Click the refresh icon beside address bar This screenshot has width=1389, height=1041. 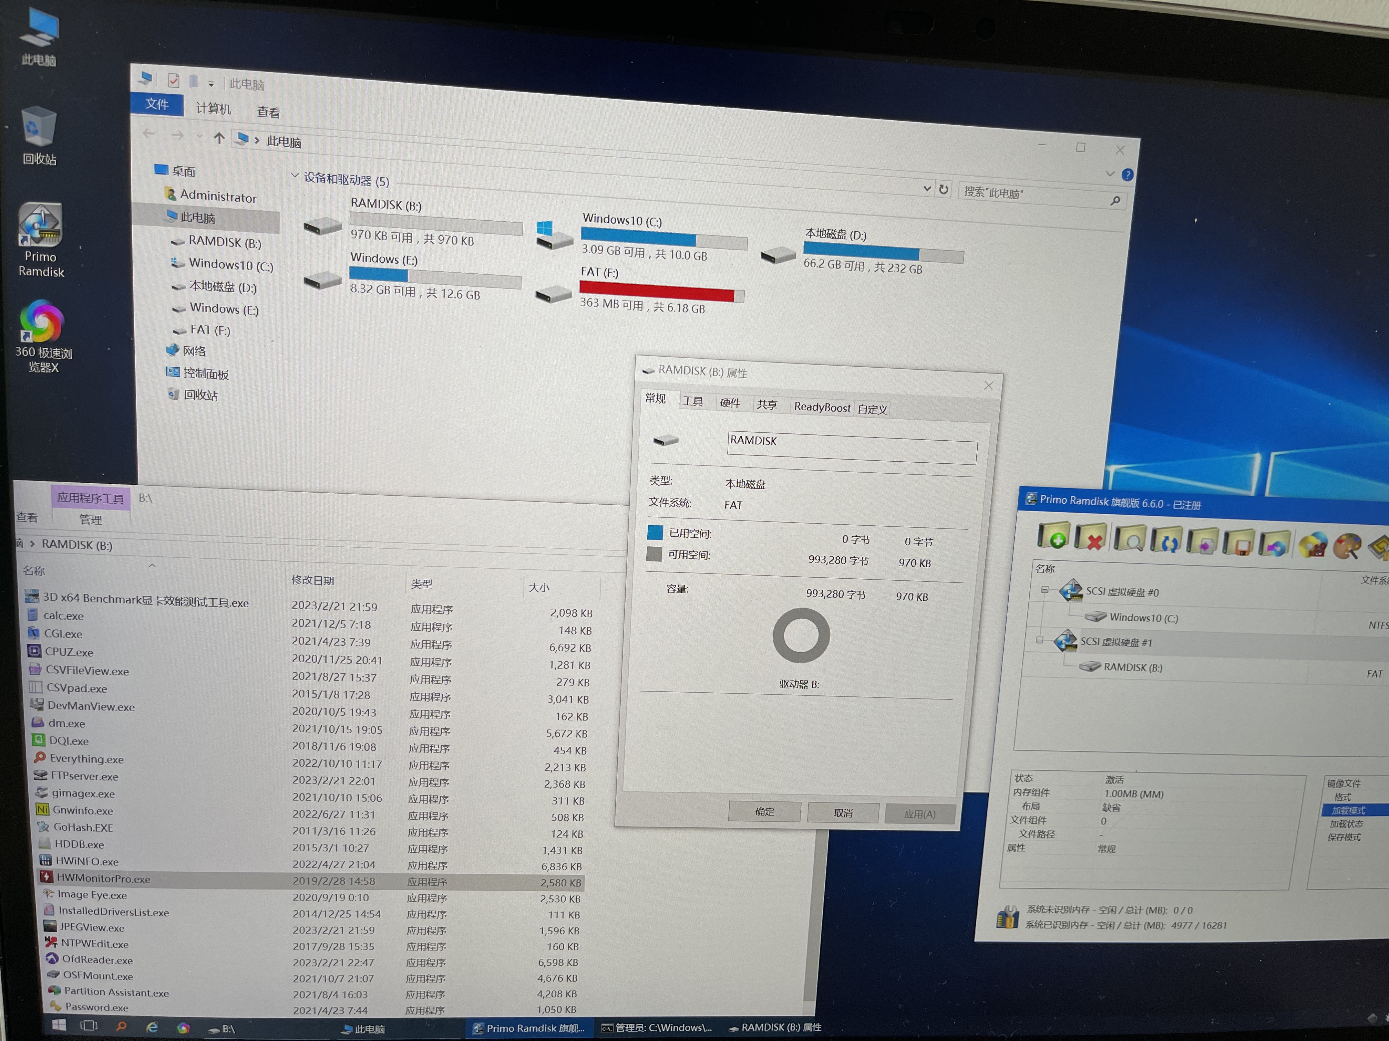(x=943, y=189)
